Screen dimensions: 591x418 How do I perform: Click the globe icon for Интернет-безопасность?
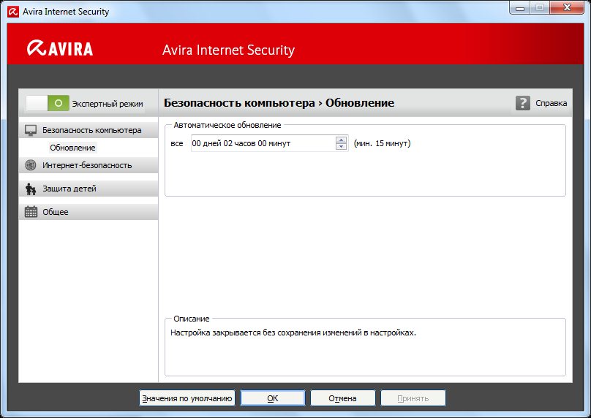[x=31, y=165]
